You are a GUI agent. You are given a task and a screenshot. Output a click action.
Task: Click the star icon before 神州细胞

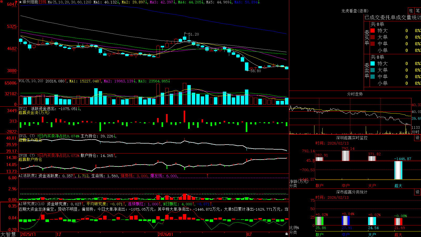(x=21, y=2)
